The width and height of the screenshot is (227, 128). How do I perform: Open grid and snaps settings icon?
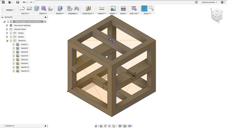pyautogui.click(x=125, y=126)
